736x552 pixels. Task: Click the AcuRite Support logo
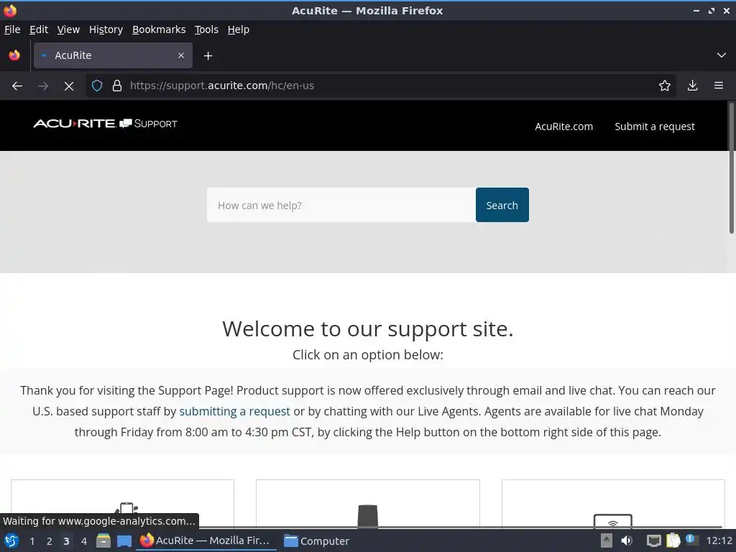105,124
